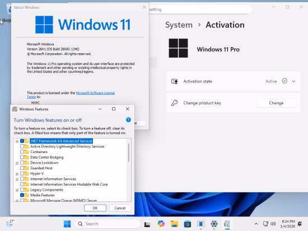Open the weather widget showing 27°
The width and height of the screenshot is (308, 231).
tap(10, 224)
